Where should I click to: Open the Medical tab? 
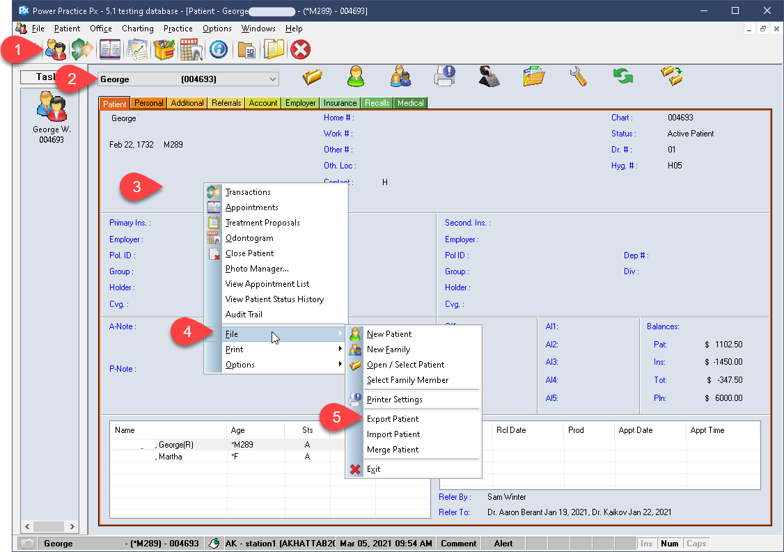(x=411, y=103)
